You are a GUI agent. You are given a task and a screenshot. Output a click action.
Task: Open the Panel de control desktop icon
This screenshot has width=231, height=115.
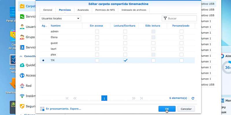point(12,13)
